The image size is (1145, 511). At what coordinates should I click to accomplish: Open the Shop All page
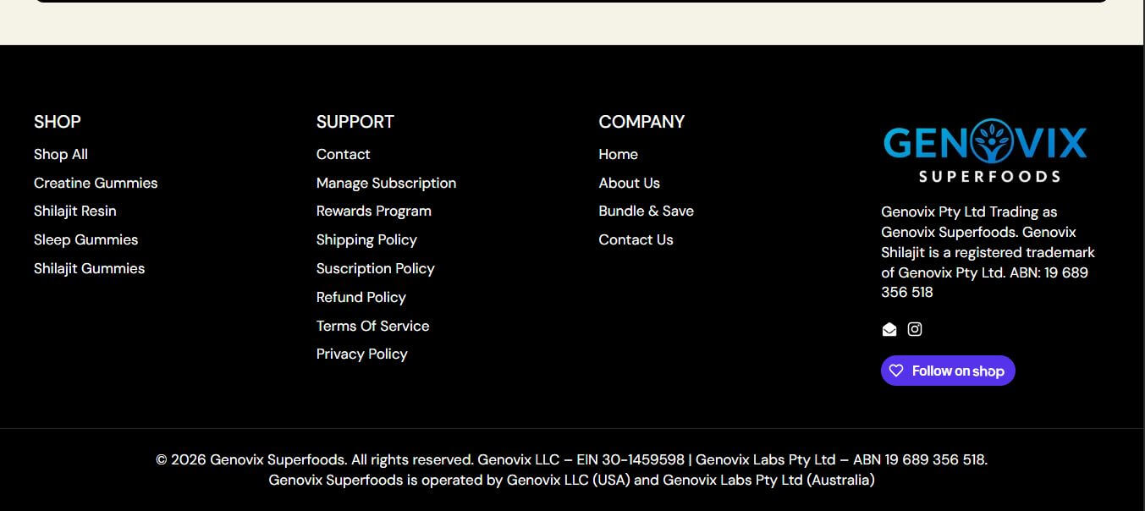pyautogui.click(x=60, y=154)
